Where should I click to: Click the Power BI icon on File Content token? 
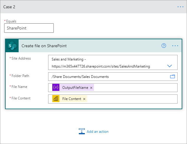56,99
